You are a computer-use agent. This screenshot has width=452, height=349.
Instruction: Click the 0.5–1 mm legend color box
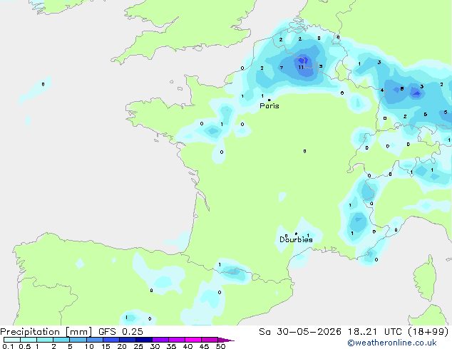[x=29, y=340]
